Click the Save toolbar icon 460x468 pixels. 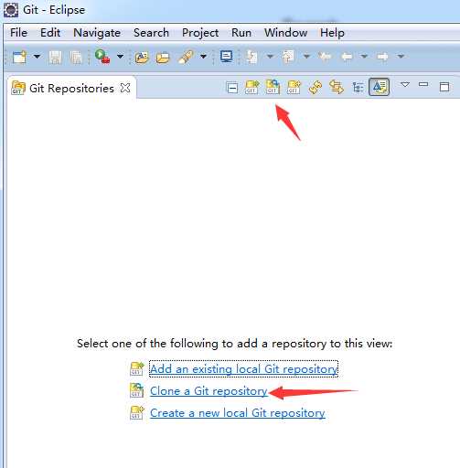(55, 57)
